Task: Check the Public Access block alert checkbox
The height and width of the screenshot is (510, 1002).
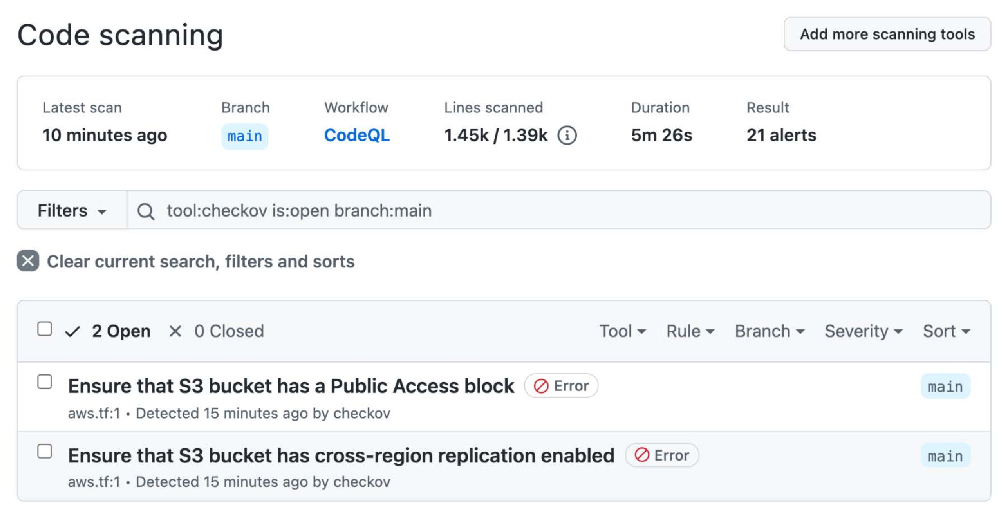Action: (x=44, y=382)
